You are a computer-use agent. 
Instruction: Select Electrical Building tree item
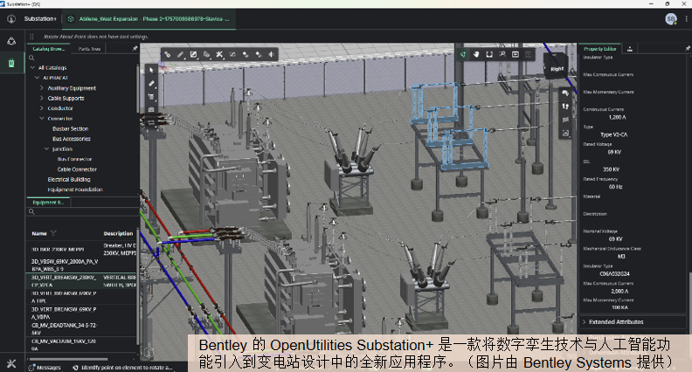(x=69, y=179)
